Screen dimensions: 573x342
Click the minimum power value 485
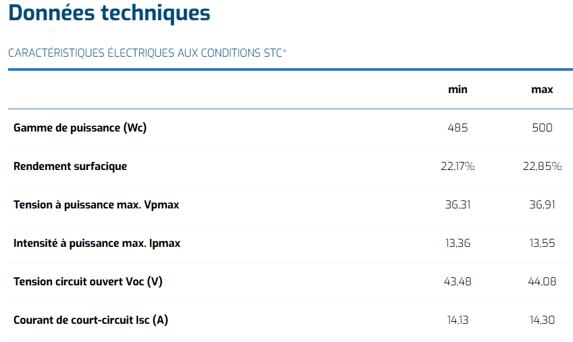tap(457, 127)
